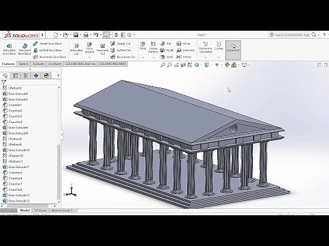Select the Rib feature
This screenshot has height=246, width=329.
[x=166, y=44]
